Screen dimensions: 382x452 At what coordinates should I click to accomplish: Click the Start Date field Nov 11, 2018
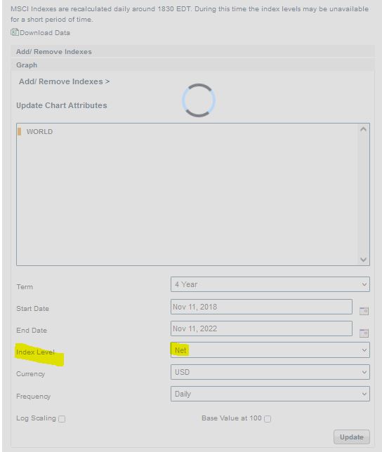click(261, 307)
